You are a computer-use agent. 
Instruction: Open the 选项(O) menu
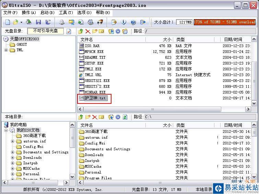point(84,13)
